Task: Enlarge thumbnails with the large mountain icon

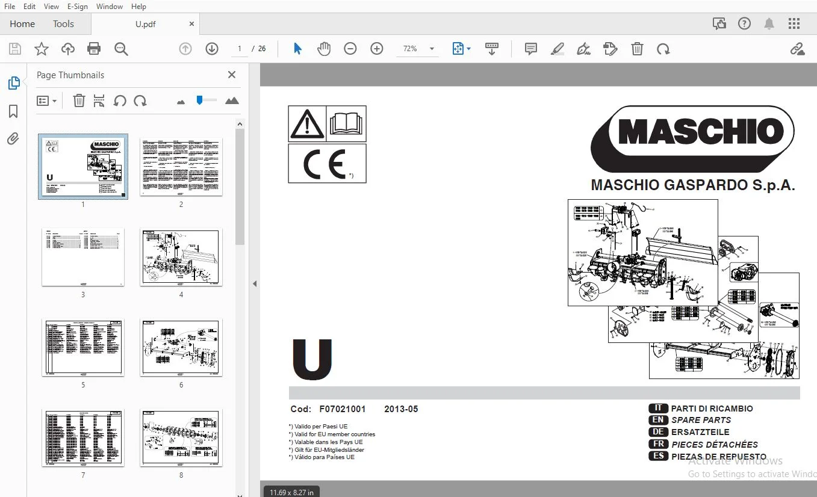Action: click(232, 101)
